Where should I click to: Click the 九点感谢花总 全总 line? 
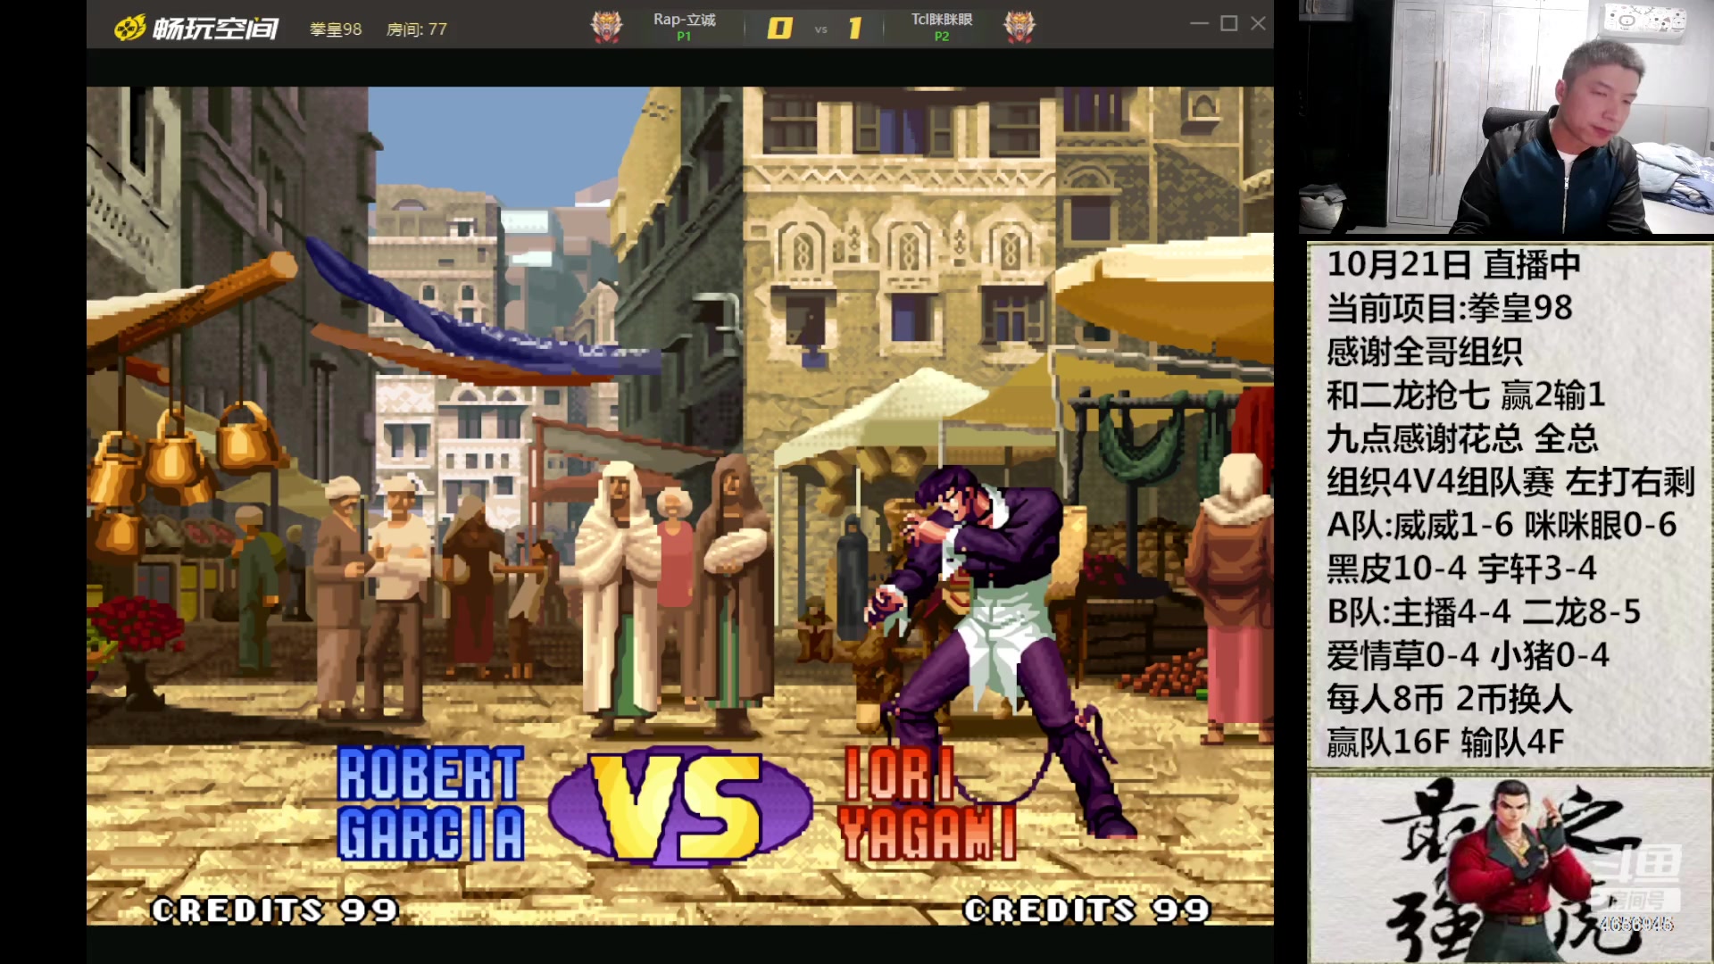(x=1462, y=438)
